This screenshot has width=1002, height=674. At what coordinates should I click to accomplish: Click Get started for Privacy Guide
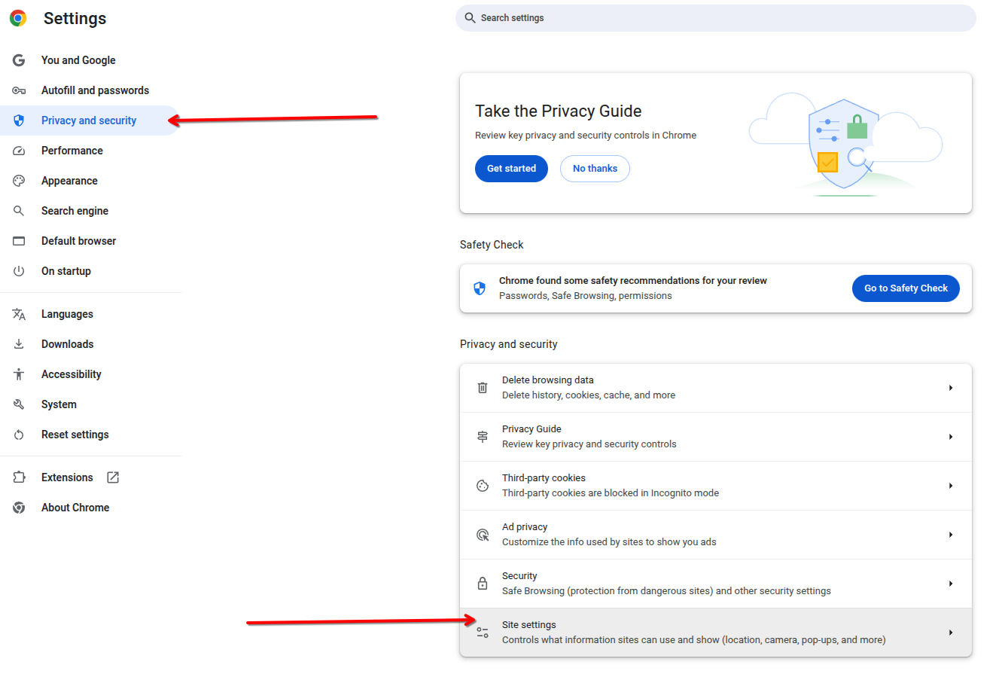pos(511,169)
